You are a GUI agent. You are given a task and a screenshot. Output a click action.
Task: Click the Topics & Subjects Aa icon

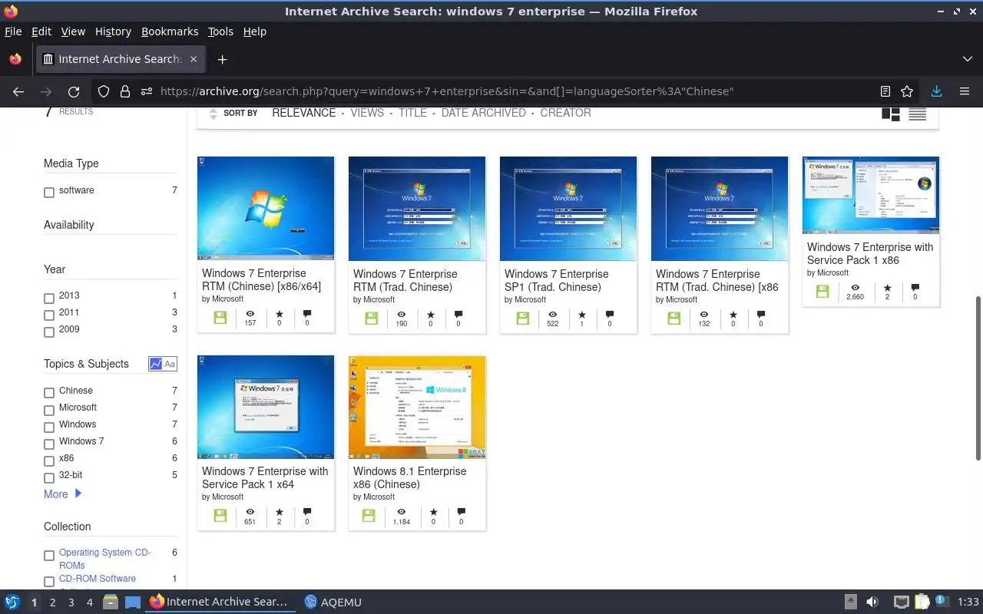170,364
